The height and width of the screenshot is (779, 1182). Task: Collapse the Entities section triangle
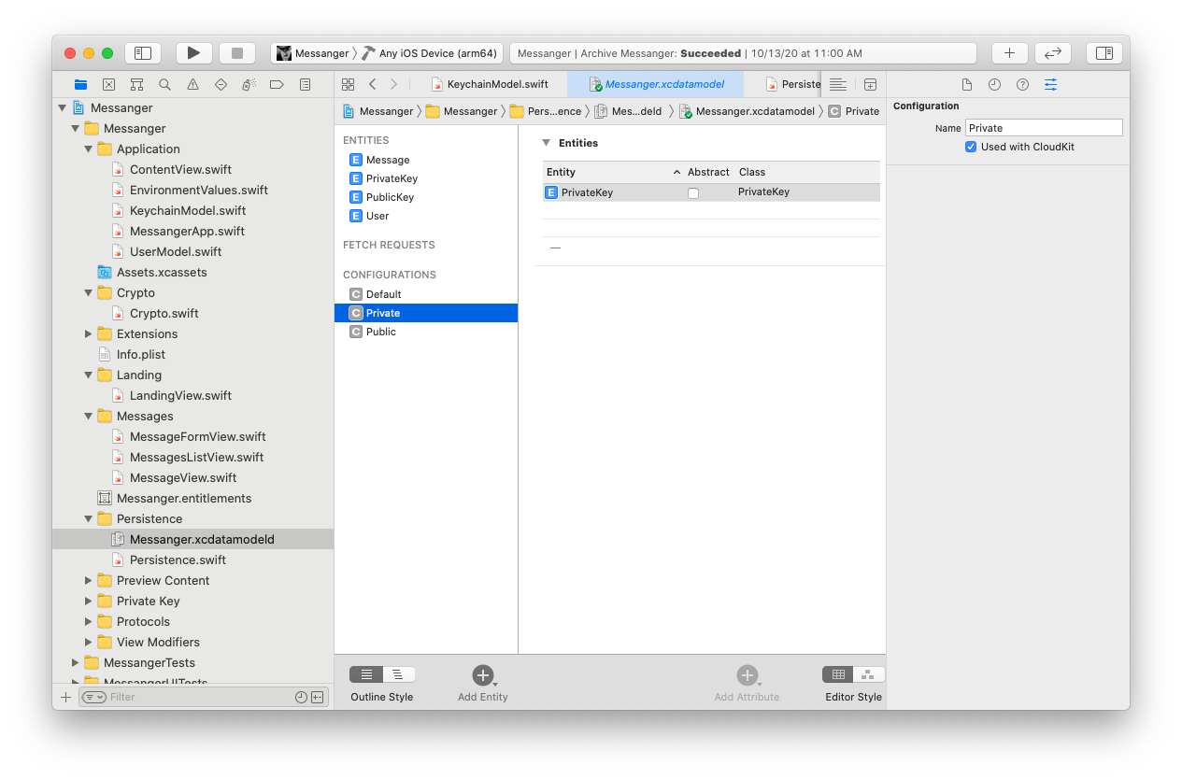[547, 143]
